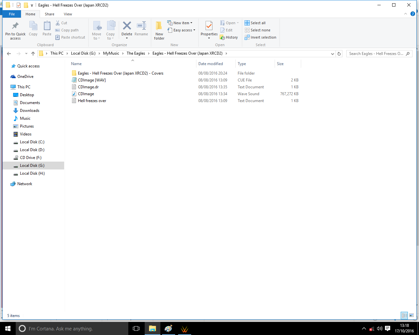Screen dimensions: 419x335
Task: Click MyMusic in the address breadcrumb
Action: click(111, 53)
